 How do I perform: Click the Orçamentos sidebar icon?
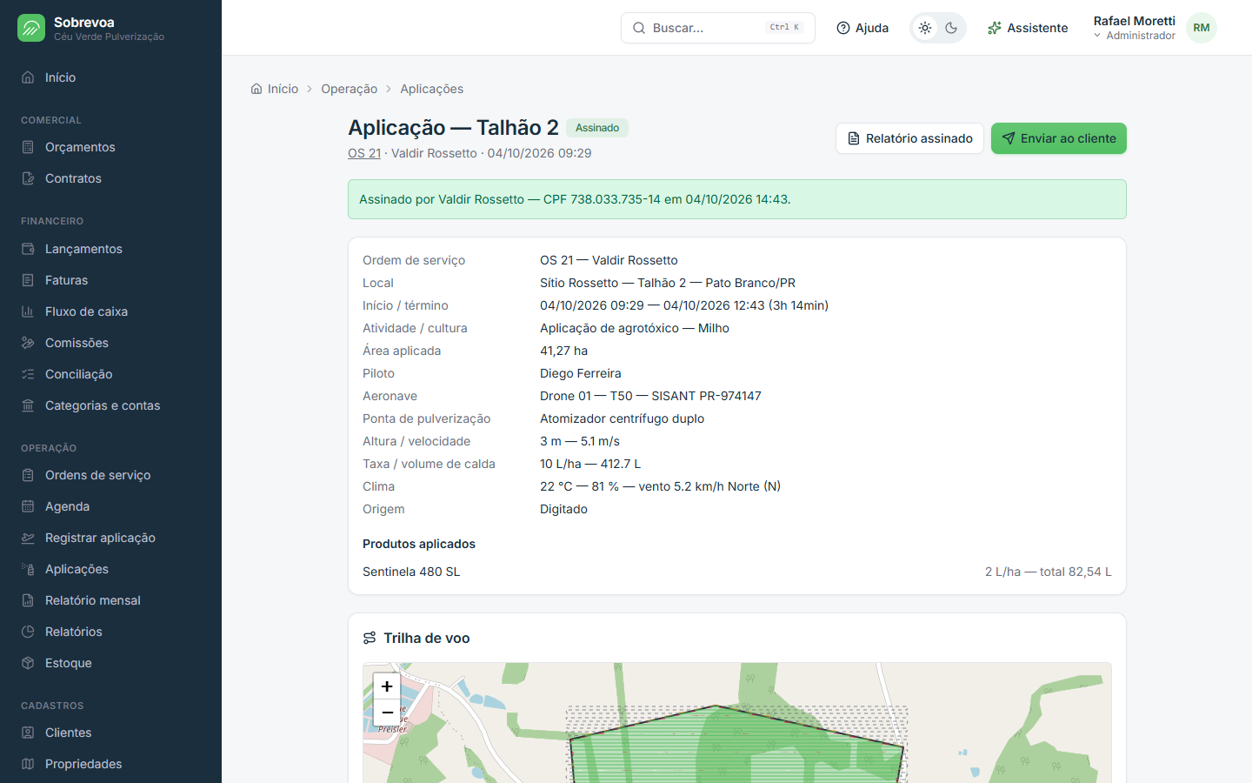28,147
